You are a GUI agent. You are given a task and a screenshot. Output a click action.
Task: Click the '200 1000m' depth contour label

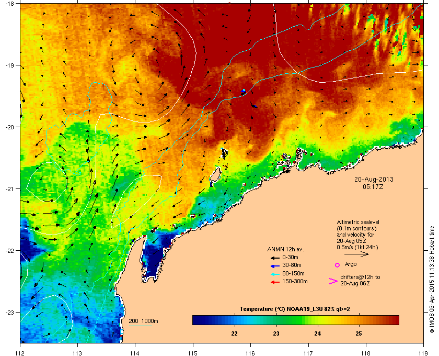[x=143, y=321]
